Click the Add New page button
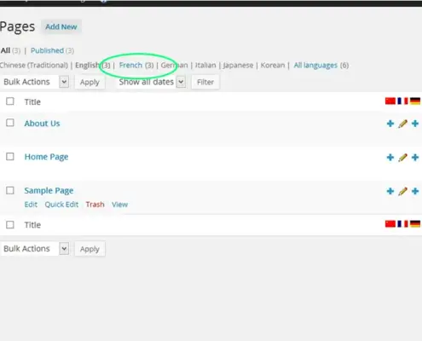Viewport: 422px width, 341px height. point(61,26)
